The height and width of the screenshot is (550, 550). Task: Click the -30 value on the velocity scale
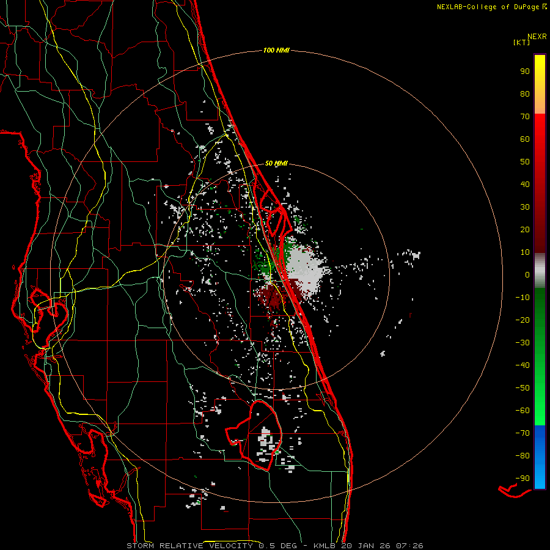[x=522, y=343]
